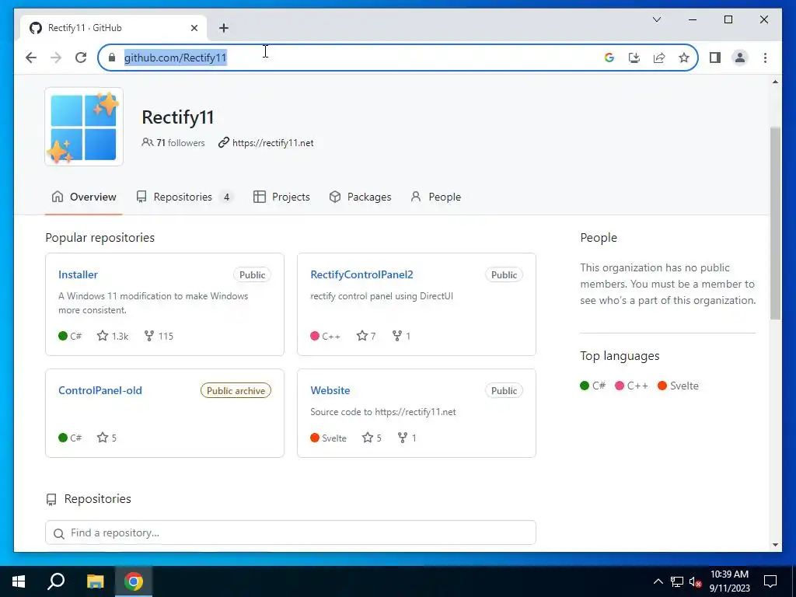The image size is (796, 597).
Task: View Installer's 1.3k stargazers
Action: 113,336
